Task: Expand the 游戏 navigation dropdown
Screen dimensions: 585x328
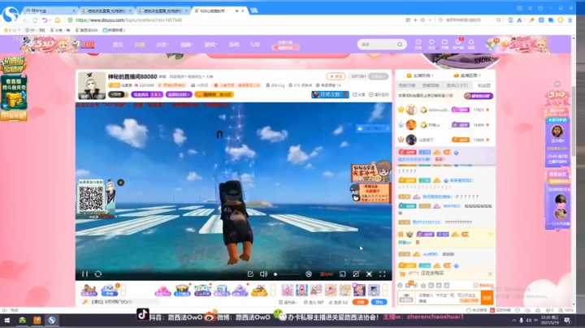Action: [210, 45]
